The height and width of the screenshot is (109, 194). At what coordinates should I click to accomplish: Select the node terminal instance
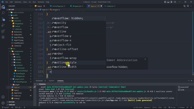tap(181, 90)
